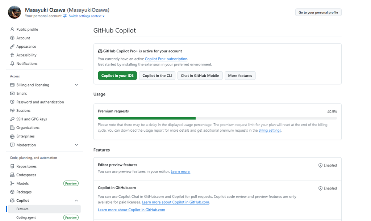Click the Copilot in the CLI button
This screenshot has width=371, height=221.
(157, 76)
